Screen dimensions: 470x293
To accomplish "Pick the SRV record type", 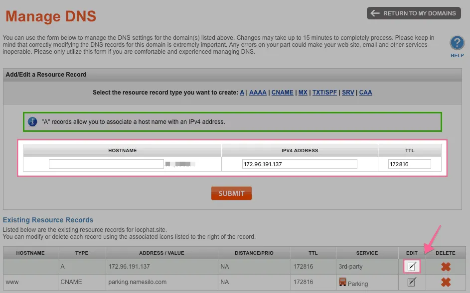I will 348,93.
